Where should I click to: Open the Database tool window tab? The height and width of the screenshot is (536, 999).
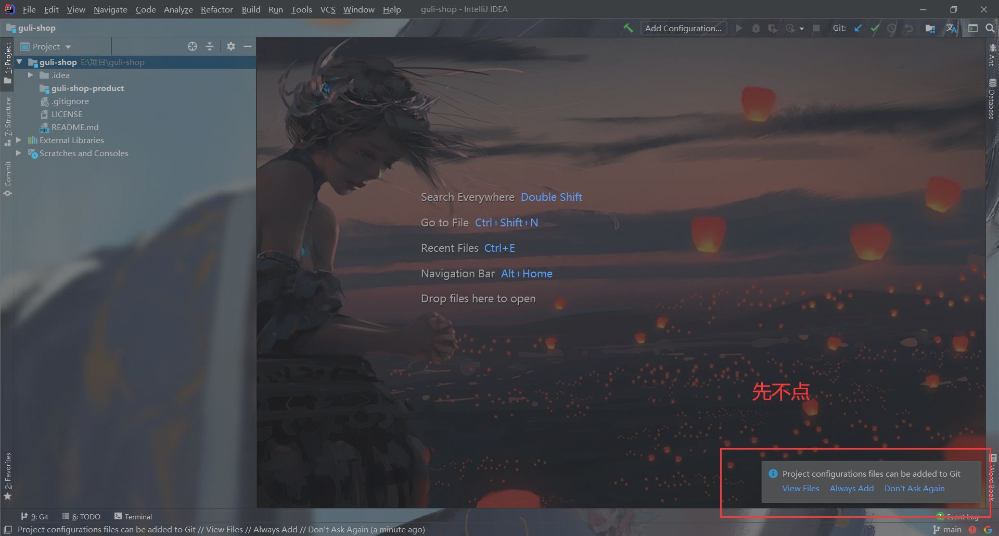pos(992,99)
